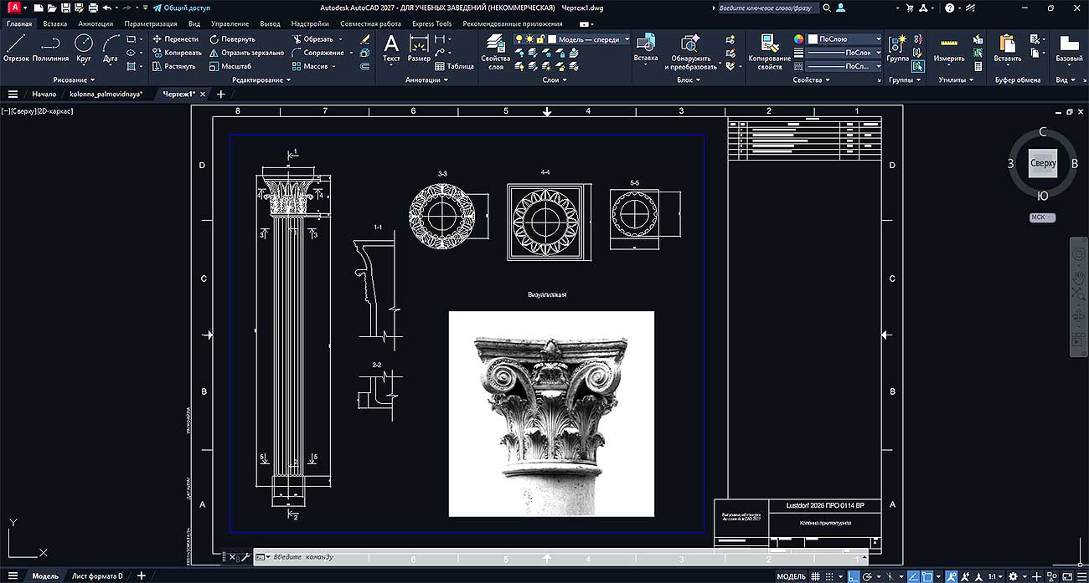Open the Вставка ribbon tab
The width and height of the screenshot is (1089, 583).
click(55, 23)
